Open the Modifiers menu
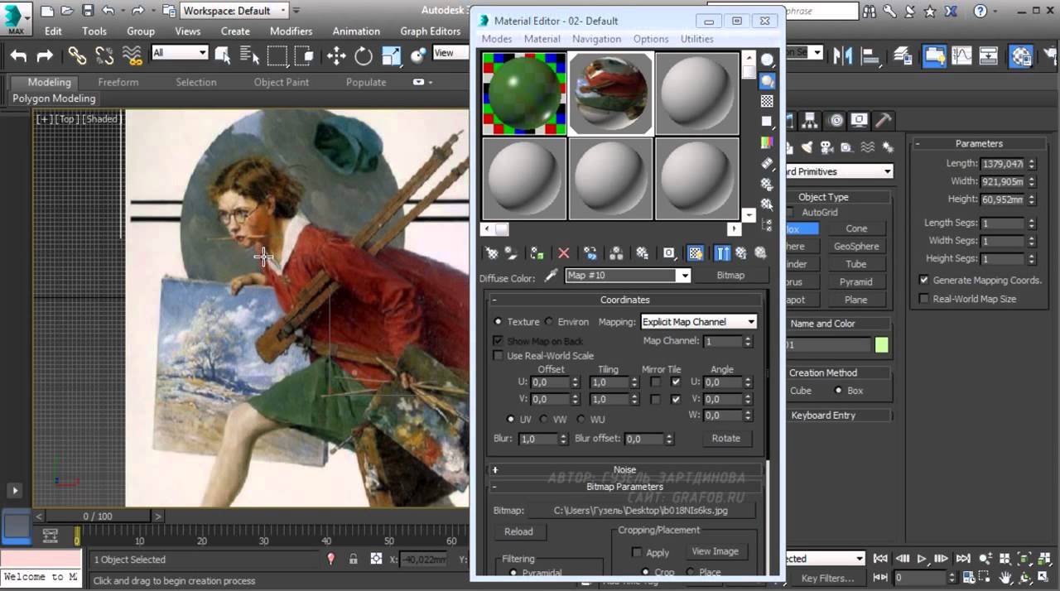1060x591 pixels. pyautogui.click(x=291, y=31)
